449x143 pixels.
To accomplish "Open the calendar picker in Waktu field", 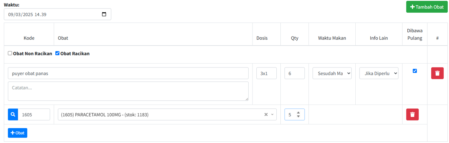I will tap(104, 14).
